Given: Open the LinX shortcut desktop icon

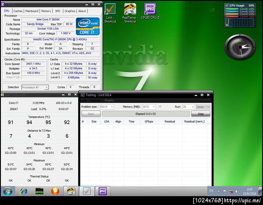Looking at the screenshot, I should pos(110,13).
